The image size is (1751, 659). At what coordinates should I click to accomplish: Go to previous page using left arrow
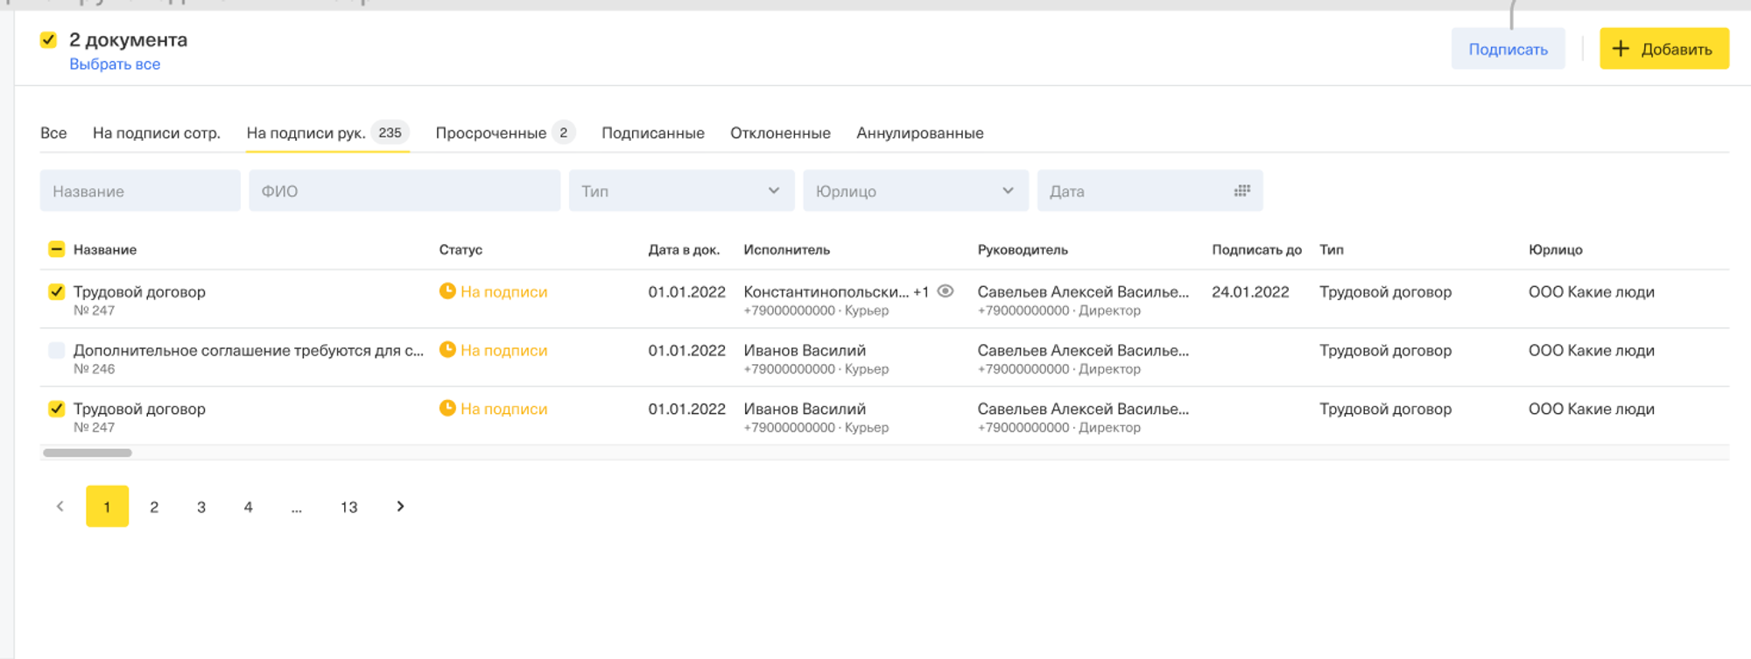click(x=60, y=507)
